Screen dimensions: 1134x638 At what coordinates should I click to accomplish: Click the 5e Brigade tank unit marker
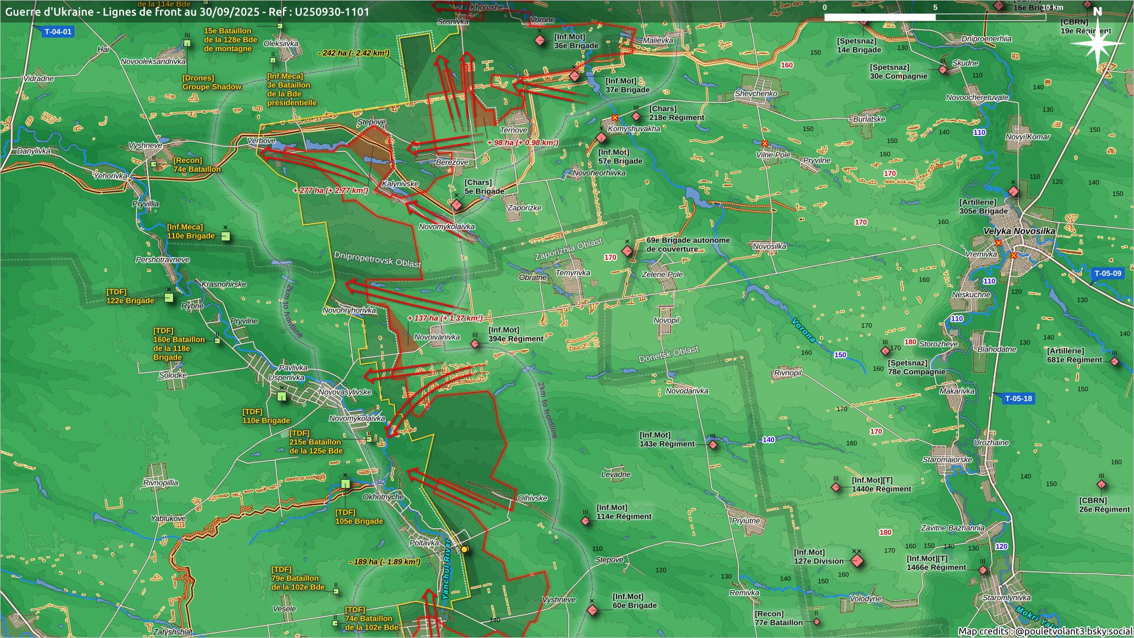click(456, 205)
